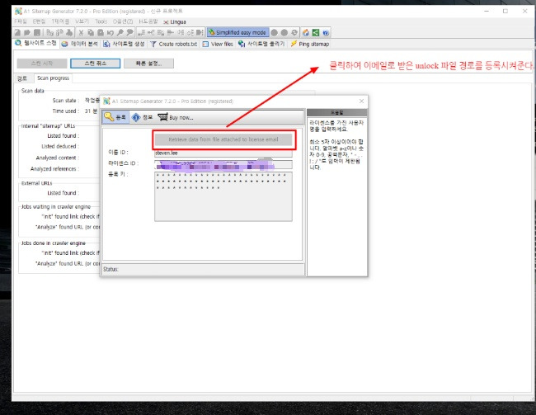Open the V보기 menu

point(82,21)
